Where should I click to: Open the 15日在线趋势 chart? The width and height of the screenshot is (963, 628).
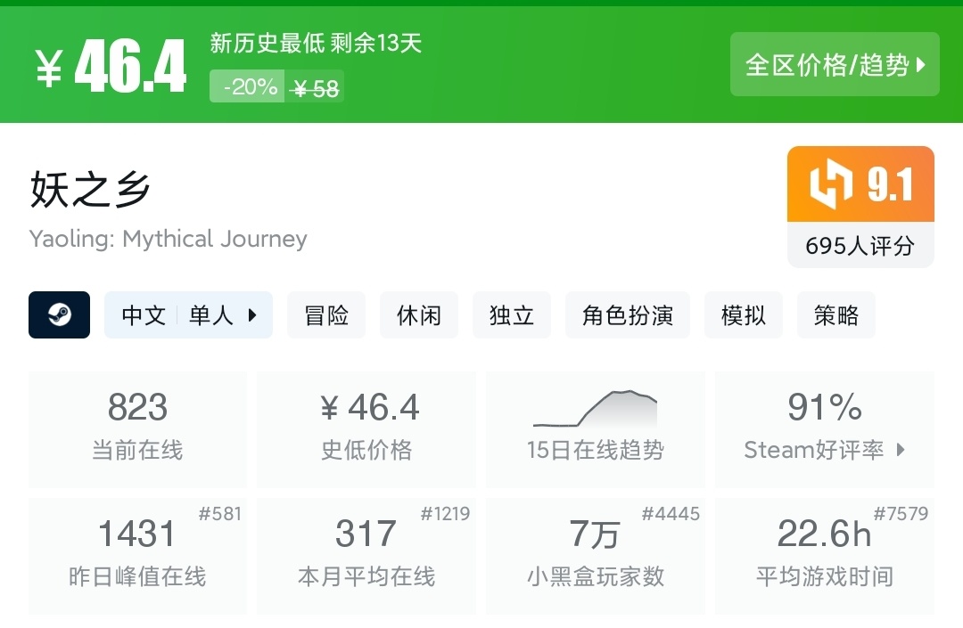(x=595, y=429)
